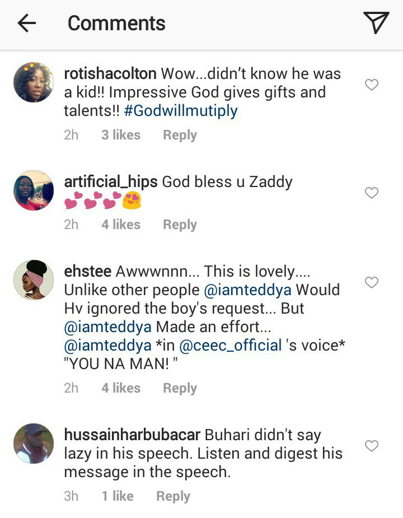This screenshot has height=518, width=403.
Task: Like ehstee's comment with heart
Action: point(372,282)
